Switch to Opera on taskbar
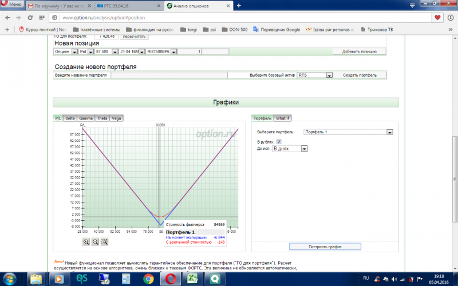Screen dimensions: 458x286 pos(171,279)
